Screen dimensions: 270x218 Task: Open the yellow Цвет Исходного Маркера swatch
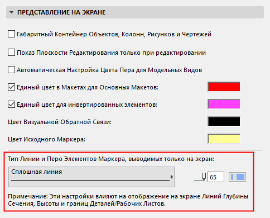click(x=224, y=139)
